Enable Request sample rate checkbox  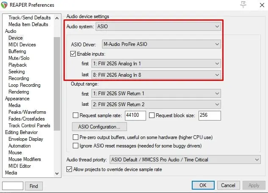75,115
